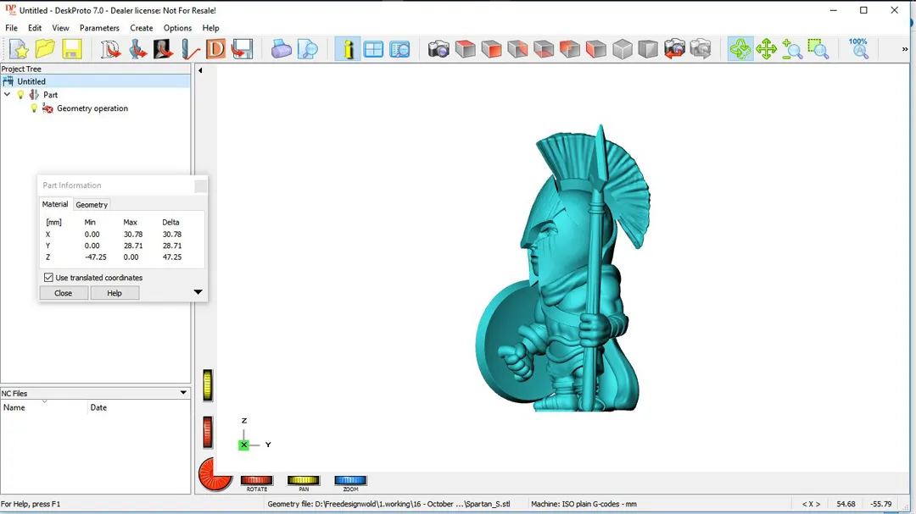
Task: Click the four-pane view layout icon
Action: 373,50
